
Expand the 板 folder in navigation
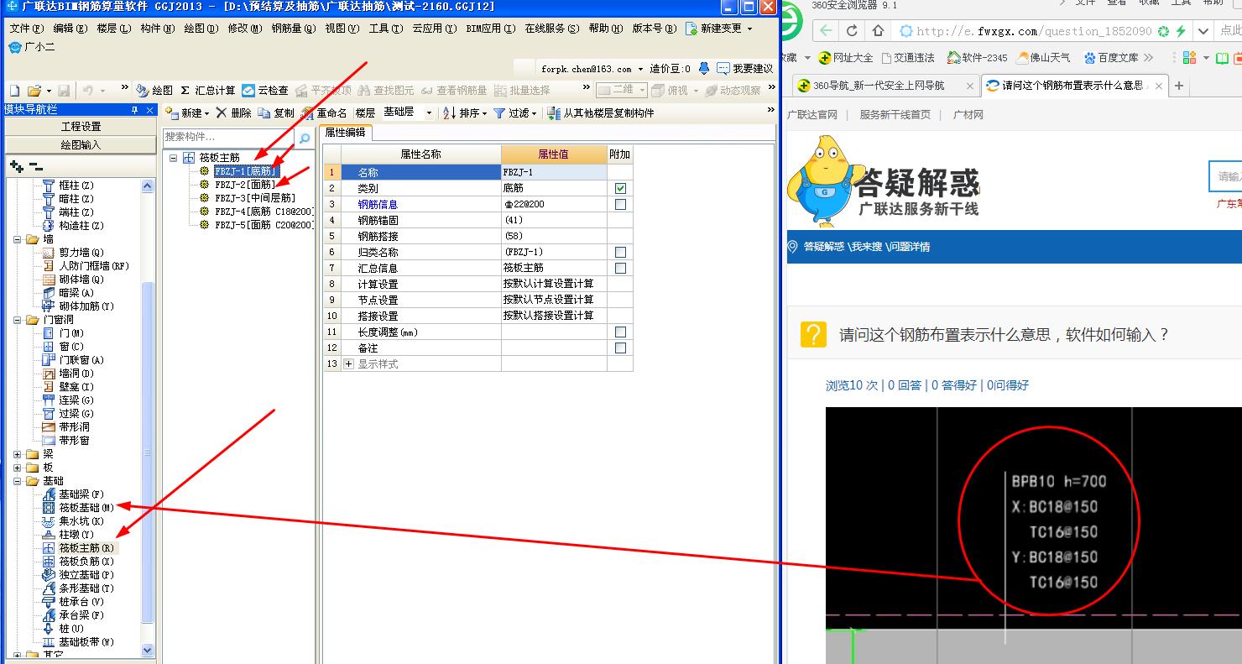coord(18,468)
